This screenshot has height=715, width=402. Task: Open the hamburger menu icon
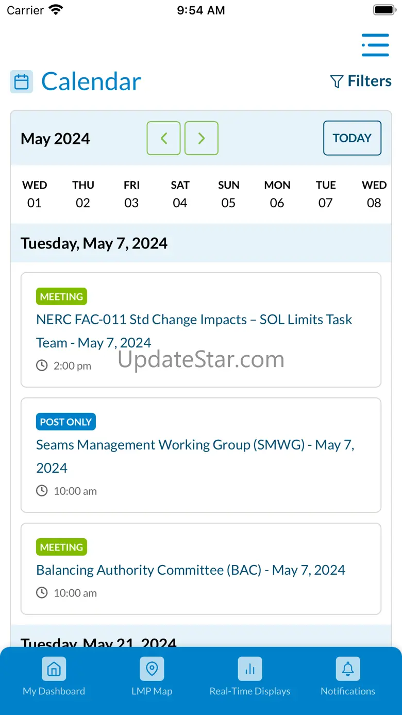375,45
